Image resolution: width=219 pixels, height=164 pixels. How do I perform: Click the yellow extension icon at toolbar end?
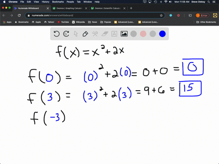coord(215,15)
